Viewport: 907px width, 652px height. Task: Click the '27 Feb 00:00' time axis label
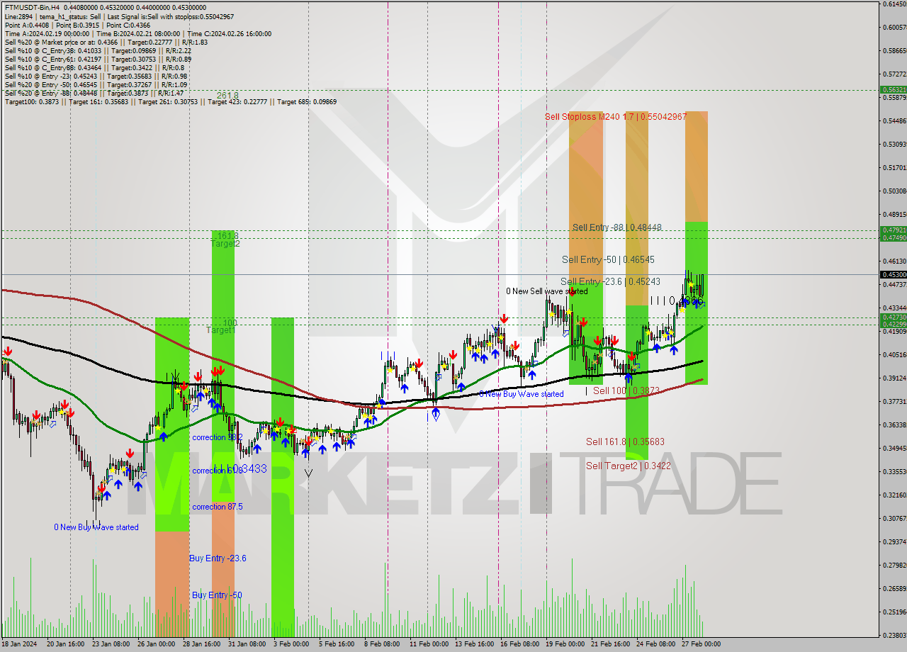pos(701,644)
